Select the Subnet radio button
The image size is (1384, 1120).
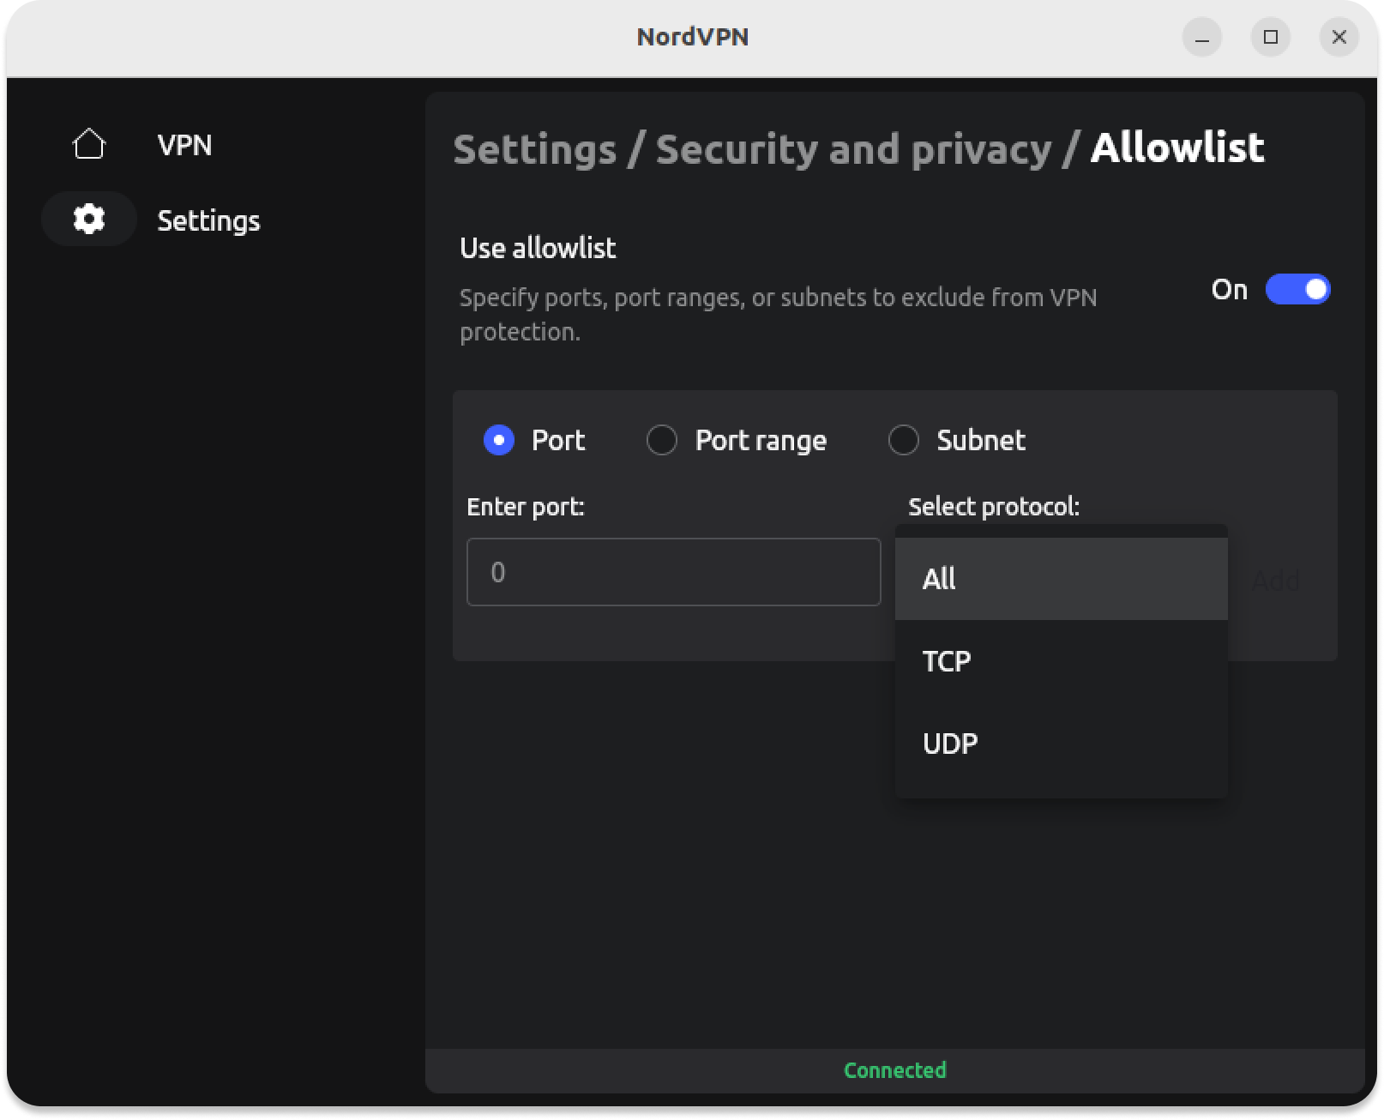click(904, 440)
